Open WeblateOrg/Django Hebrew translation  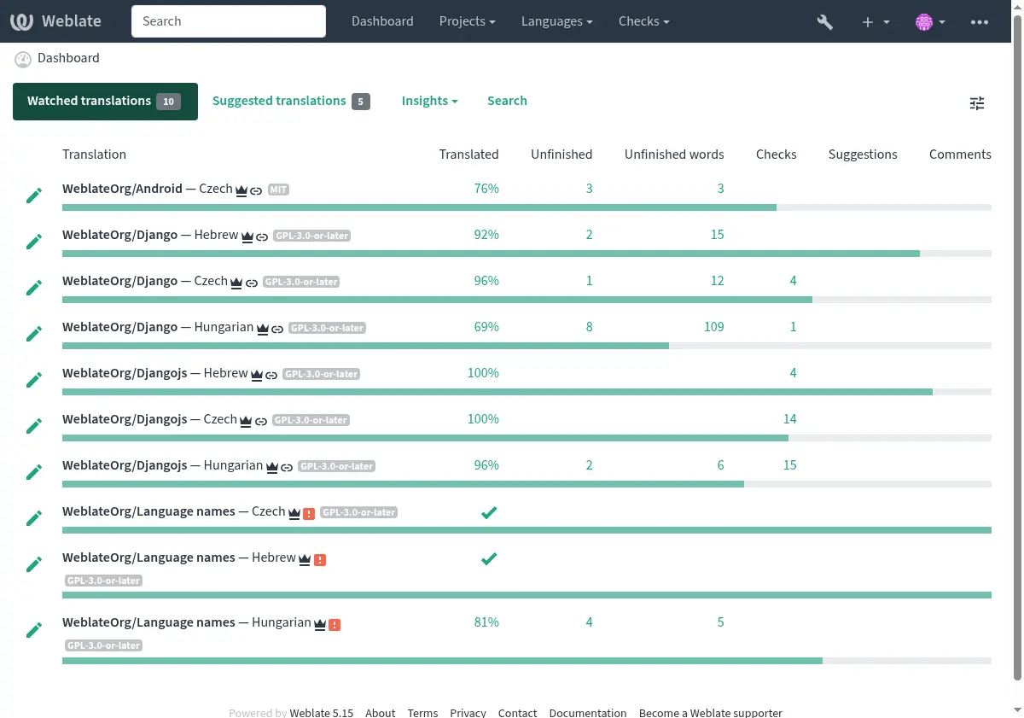click(150, 235)
